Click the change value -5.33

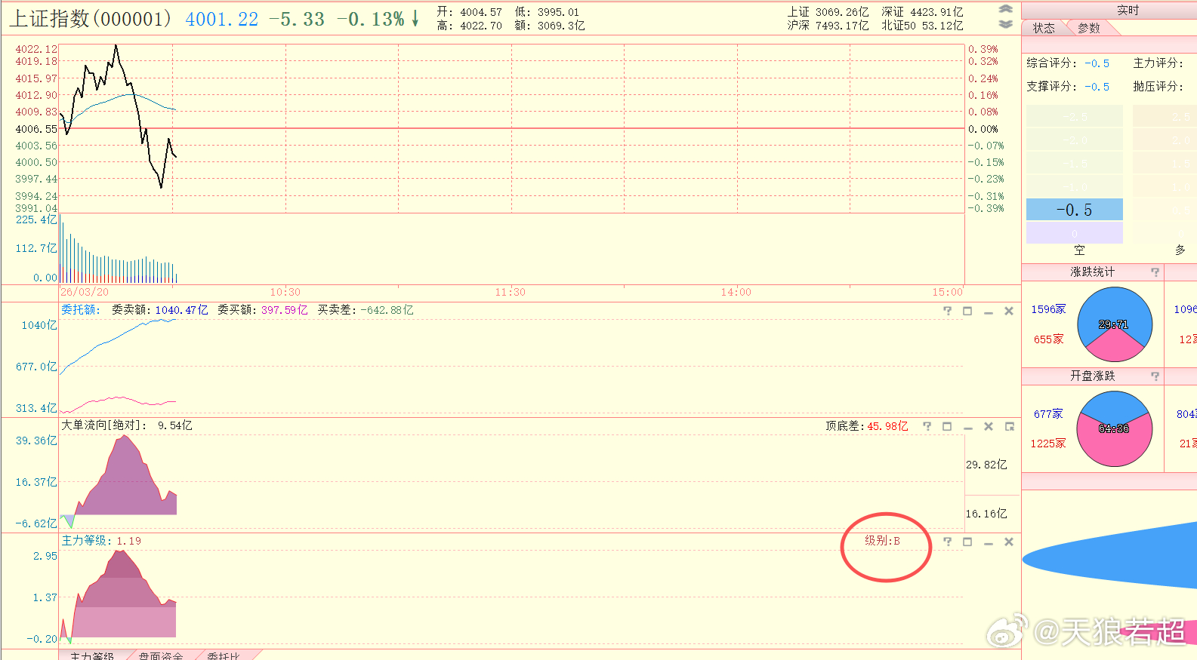[x=297, y=20]
